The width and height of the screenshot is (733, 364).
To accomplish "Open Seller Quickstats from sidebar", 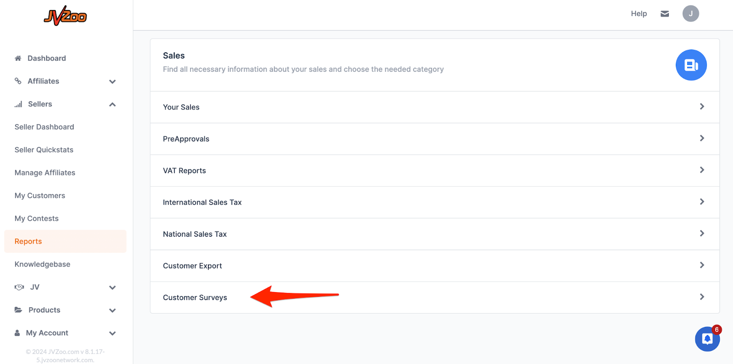I will point(44,150).
